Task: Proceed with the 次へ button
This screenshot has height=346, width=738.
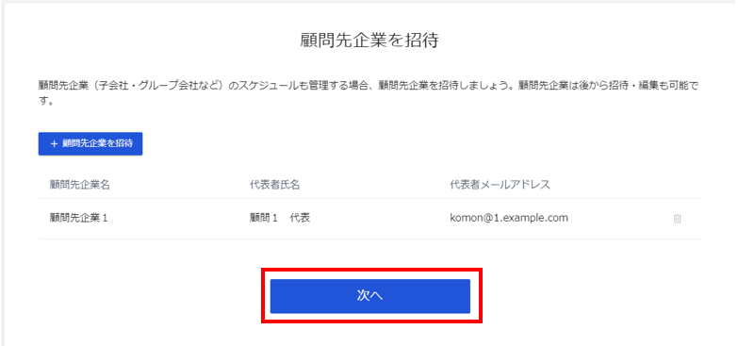Action: pyautogui.click(x=369, y=296)
